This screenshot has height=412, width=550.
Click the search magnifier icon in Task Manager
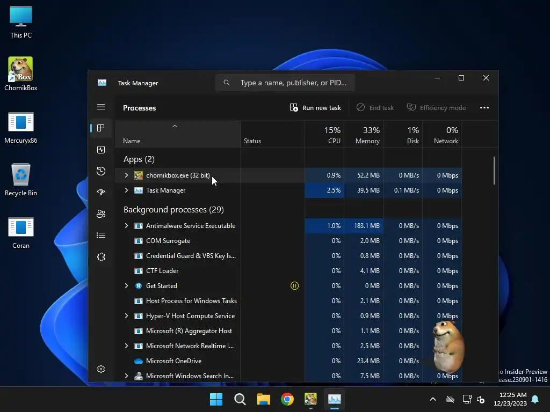(x=227, y=83)
